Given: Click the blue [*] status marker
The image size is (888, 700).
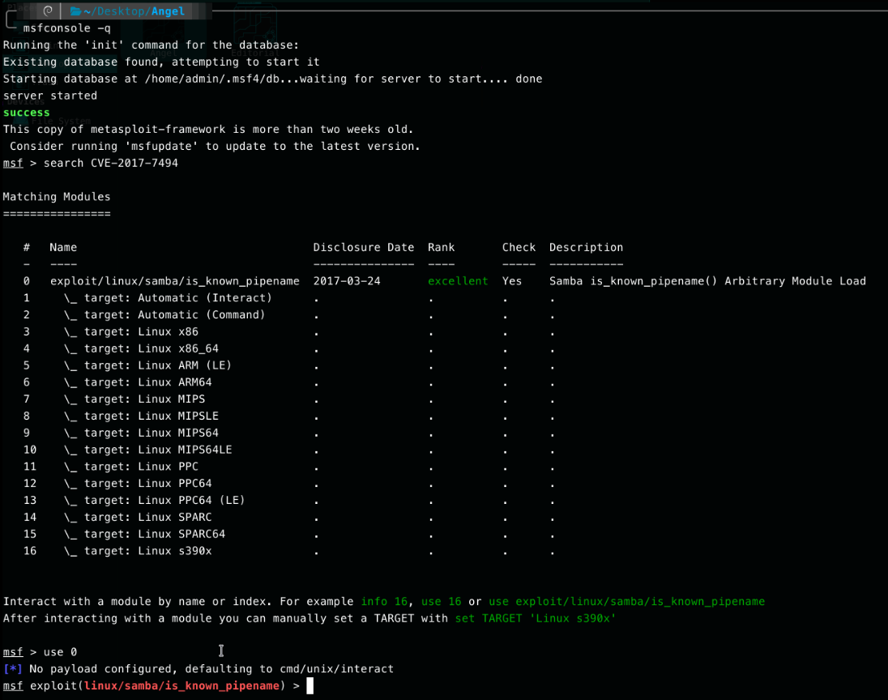Looking at the screenshot, I should tap(13, 669).
